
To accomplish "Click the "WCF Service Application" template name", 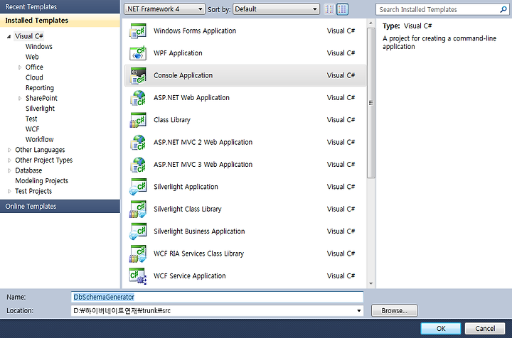I will 190,276.
